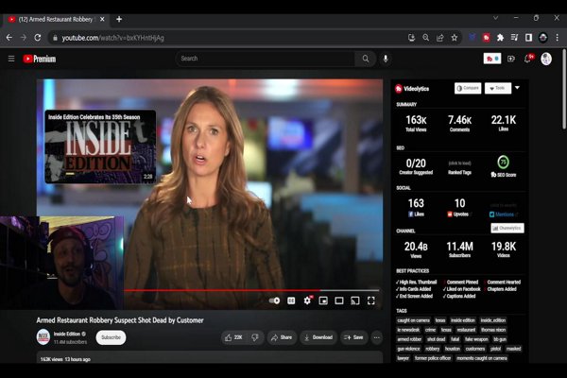The height and width of the screenshot is (378, 567).
Task: Click the search magnifier button
Action: click(x=366, y=59)
